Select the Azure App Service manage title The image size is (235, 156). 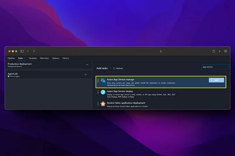click(120, 80)
